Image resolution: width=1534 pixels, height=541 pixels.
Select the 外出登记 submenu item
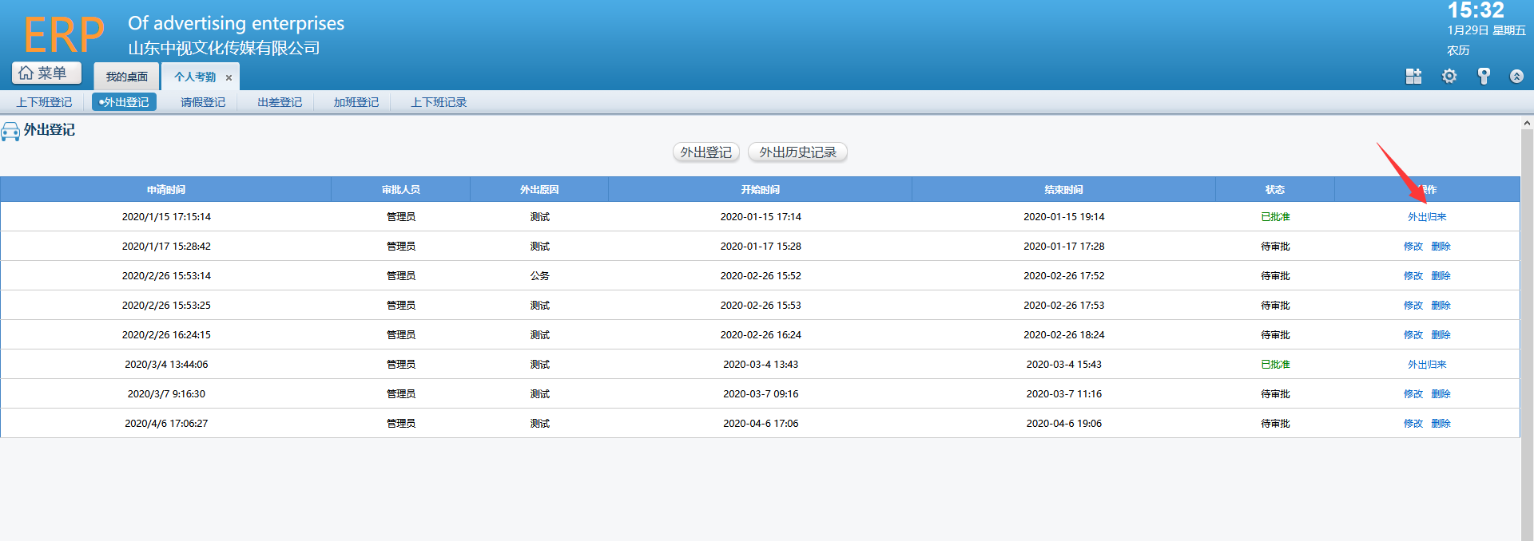125,102
